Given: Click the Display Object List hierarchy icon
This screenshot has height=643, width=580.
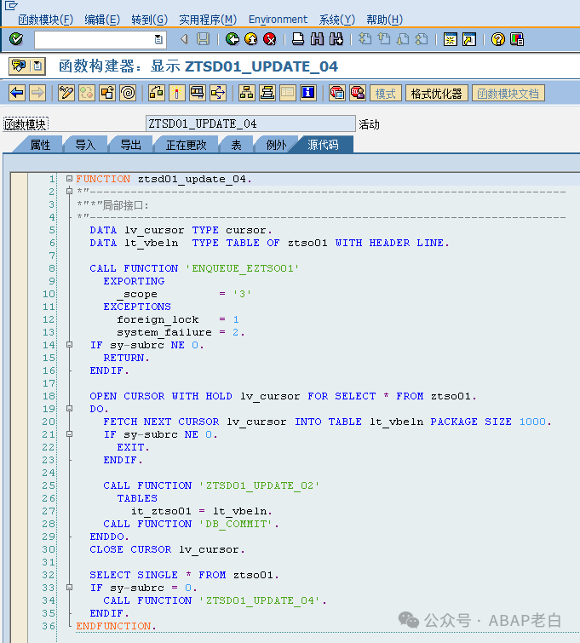Looking at the screenshot, I should [x=246, y=93].
